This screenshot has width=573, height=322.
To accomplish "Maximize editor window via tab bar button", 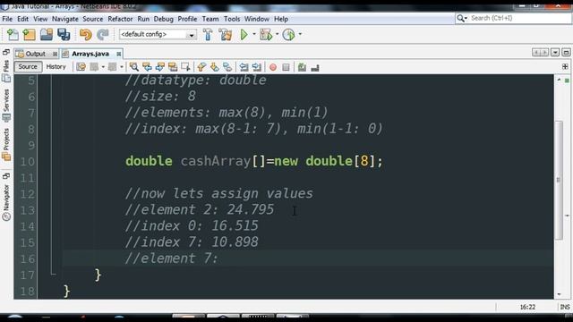I will click(x=566, y=53).
